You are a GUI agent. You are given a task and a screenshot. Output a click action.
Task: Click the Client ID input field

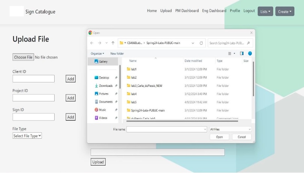[x=34, y=79]
